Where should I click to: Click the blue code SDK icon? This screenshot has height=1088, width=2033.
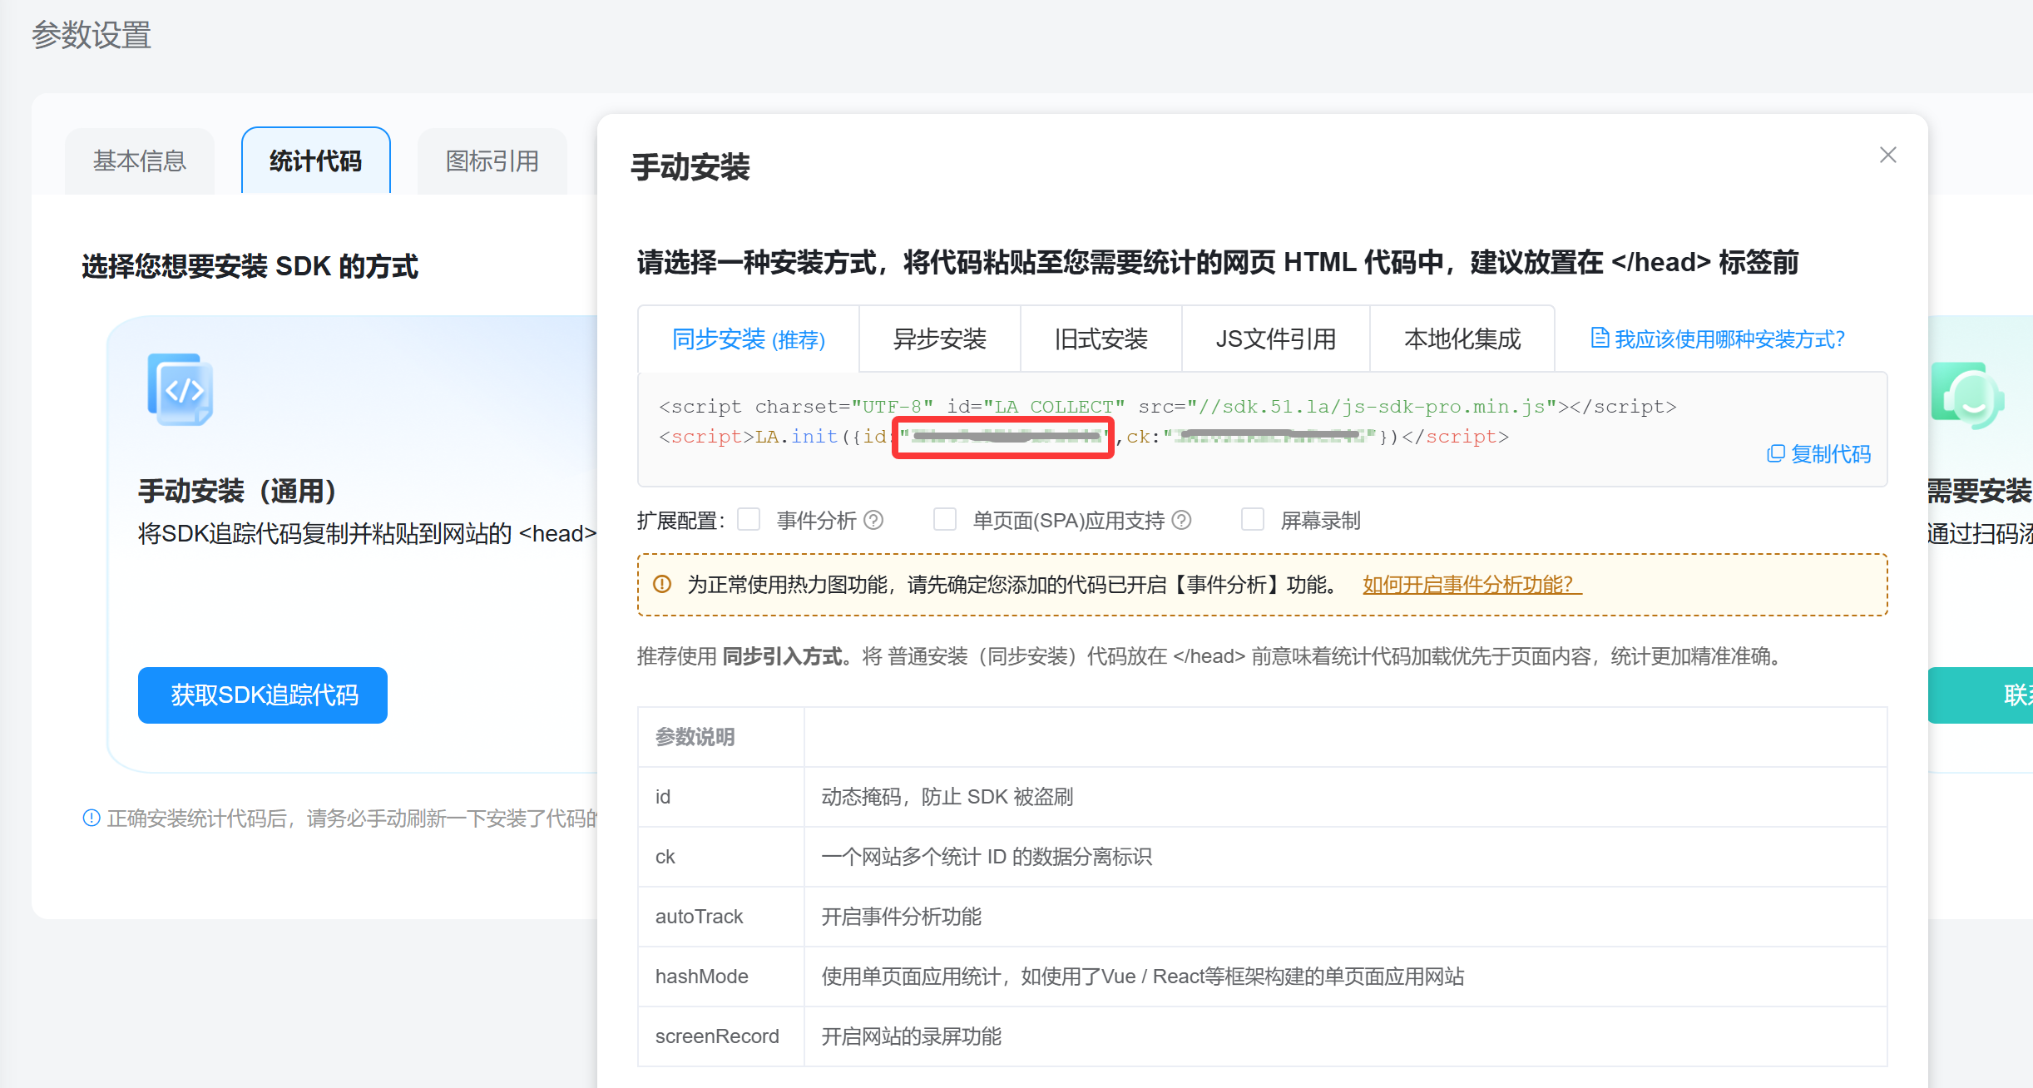tap(181, 389)
